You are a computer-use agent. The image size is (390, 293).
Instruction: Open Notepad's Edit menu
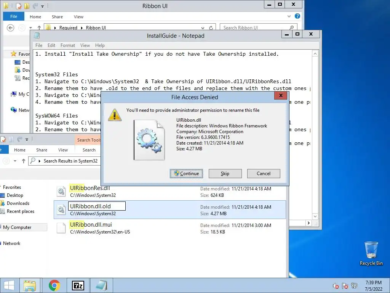(x=51, y=45)
